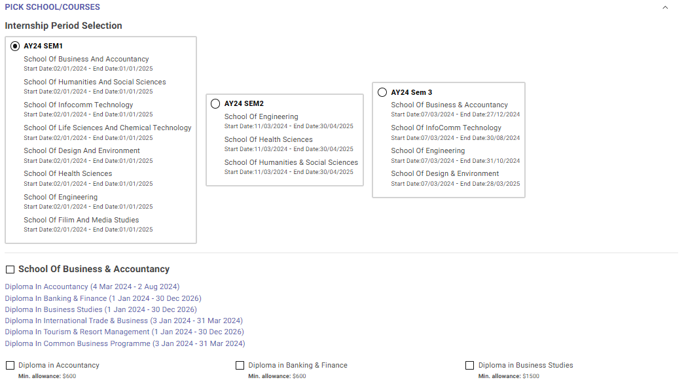Image resolution: width=686 pixels, height=384 pixels.
Task: Select the AY24 SEM1 radio button
Action: pos(14,46)
